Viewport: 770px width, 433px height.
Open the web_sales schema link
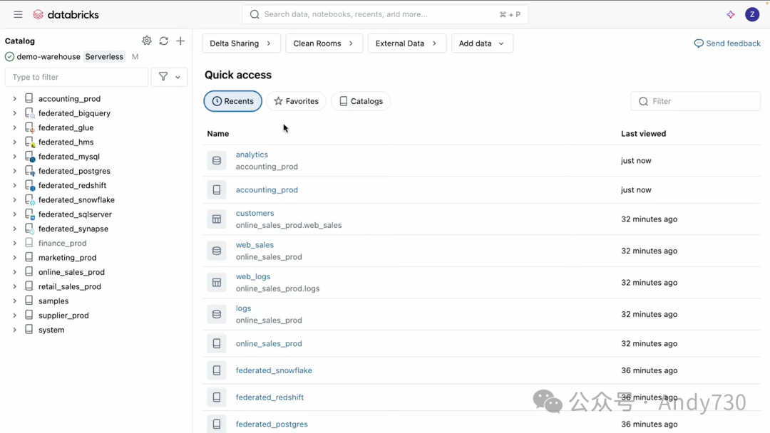255,245
